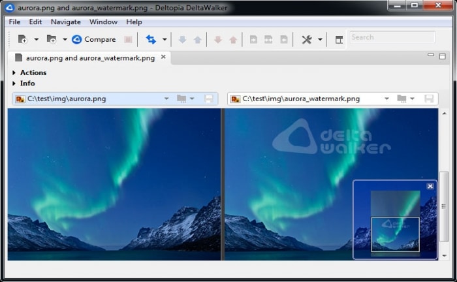Open the preferences tools icon
Image resolution: width=457 pixels, height=282 pixels.
pos(306,39)
